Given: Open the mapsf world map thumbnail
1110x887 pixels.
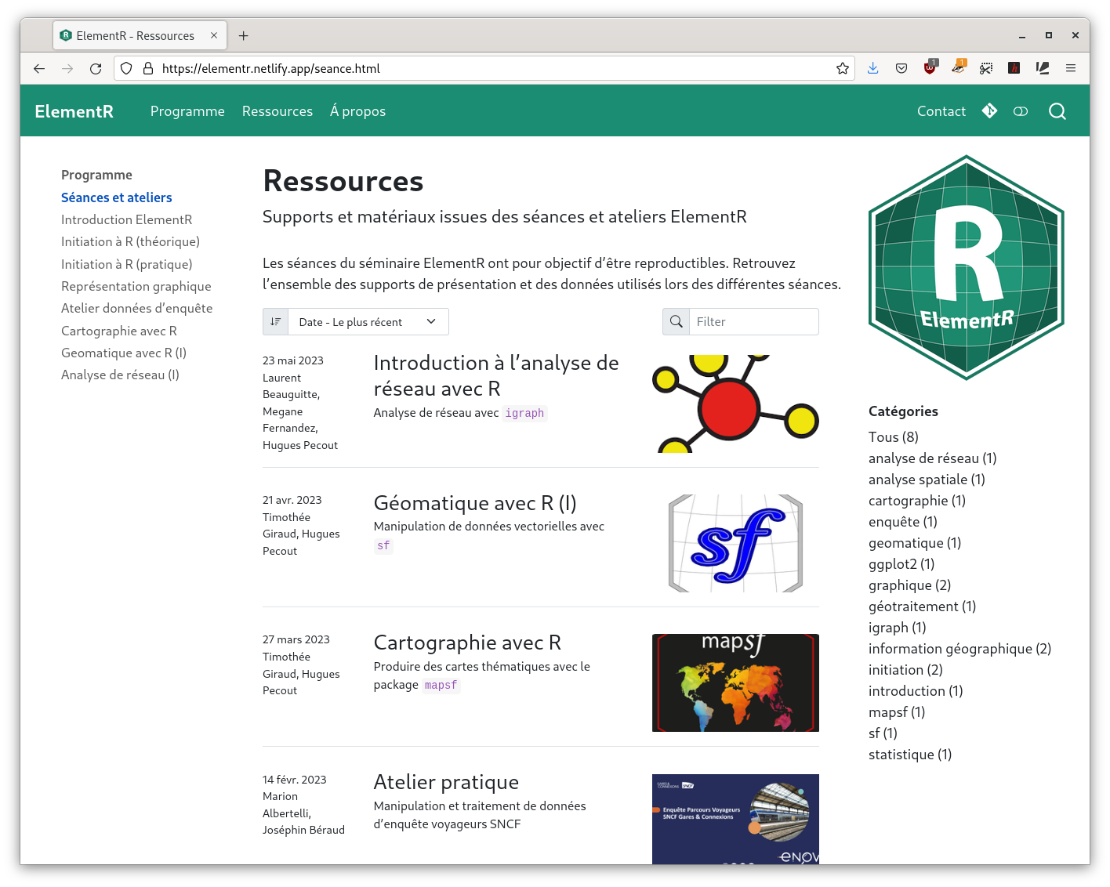Looking at the screenshot, I should (735, 682).
